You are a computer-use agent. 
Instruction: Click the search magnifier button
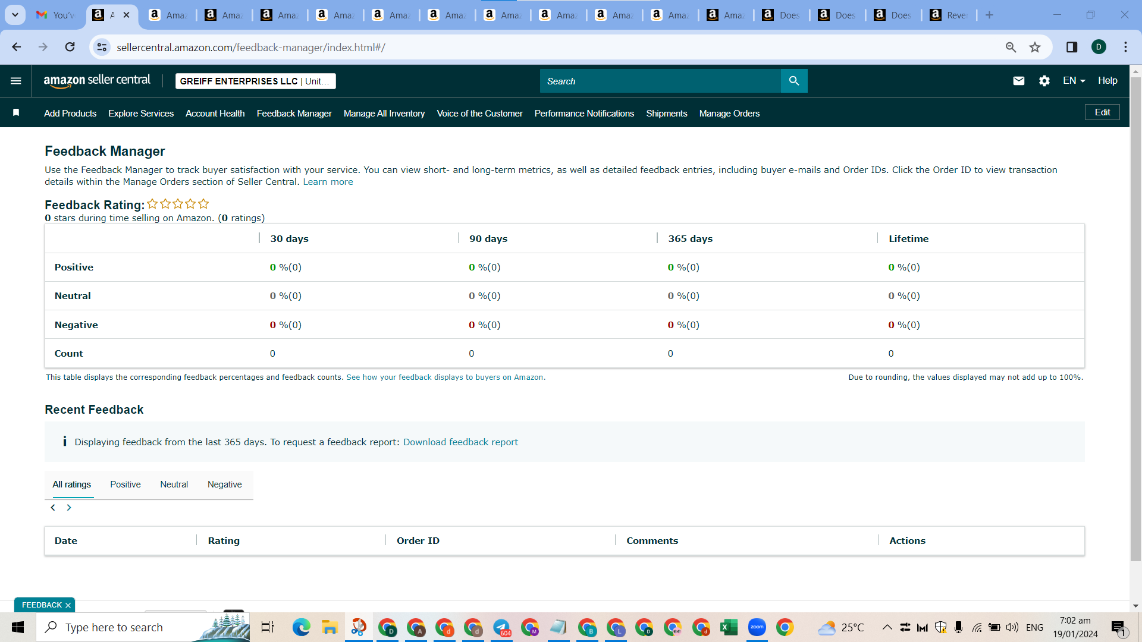click(x=794, y=81)
